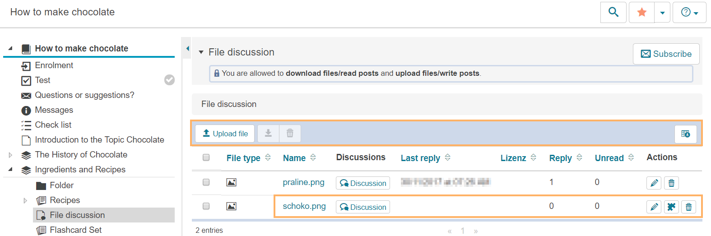Open the help dropdown menu
Screen dimensions: 711x236
689,12
